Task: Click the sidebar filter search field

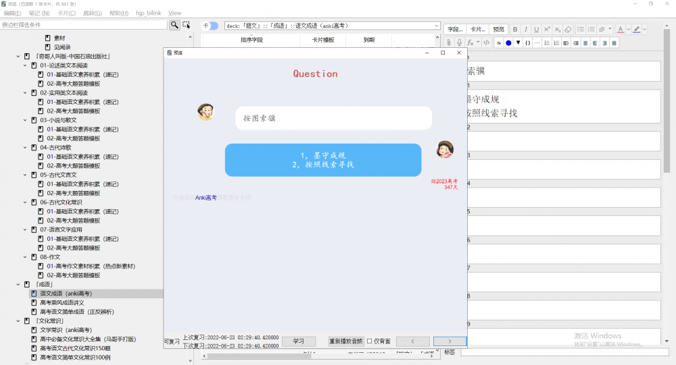Action: (x=84, y=25)
